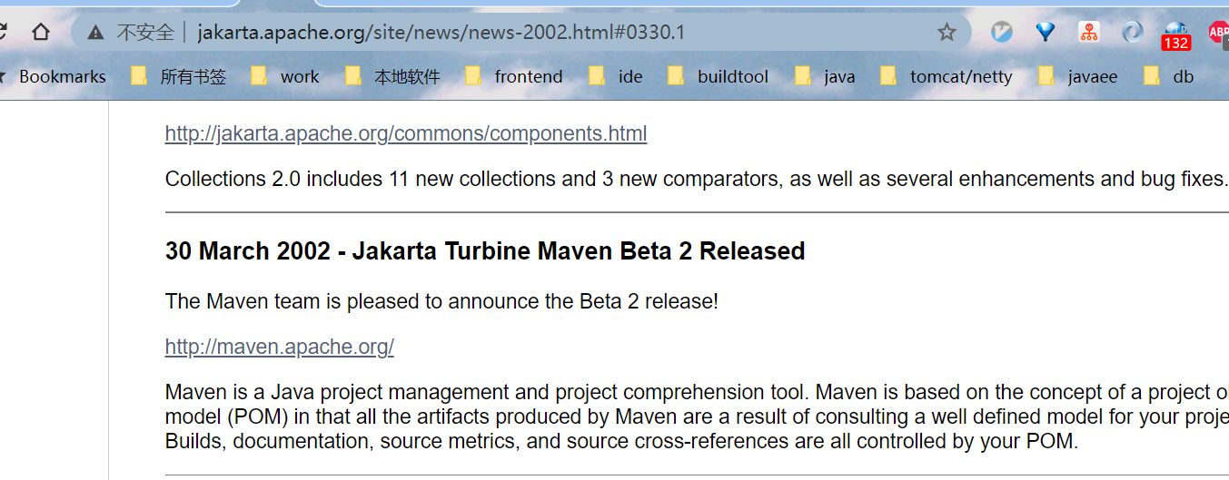Open the java bookmark folder
The width and height of the screenshot is (1229, 480).
[x=825, y=77]
